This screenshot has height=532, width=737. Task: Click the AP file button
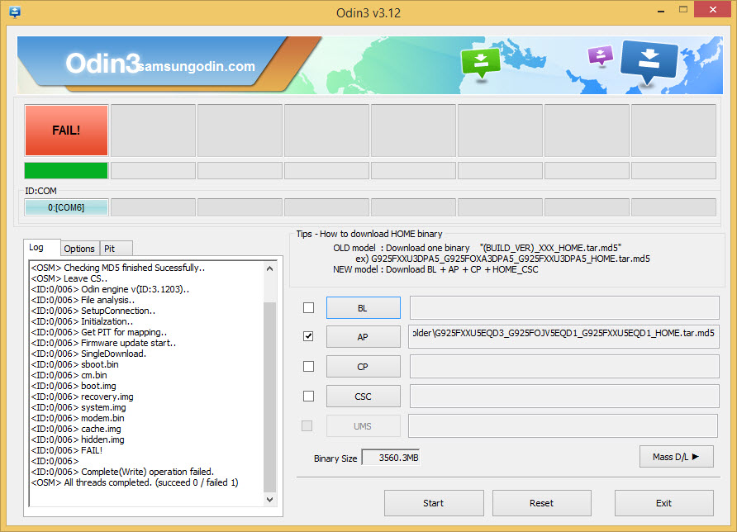point(364,337)
